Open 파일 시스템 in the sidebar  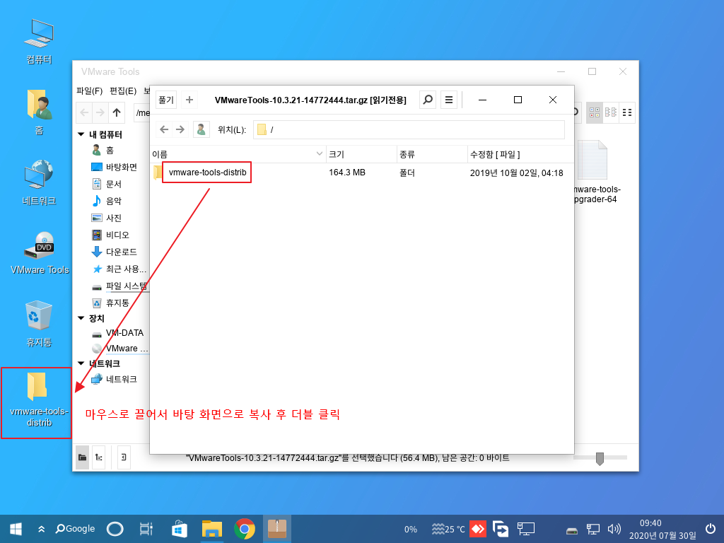click(x=119, y=286)
